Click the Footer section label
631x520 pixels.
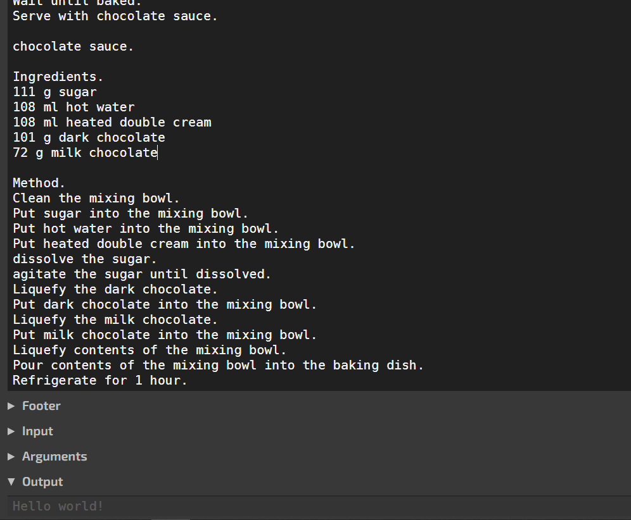point(41,405)
